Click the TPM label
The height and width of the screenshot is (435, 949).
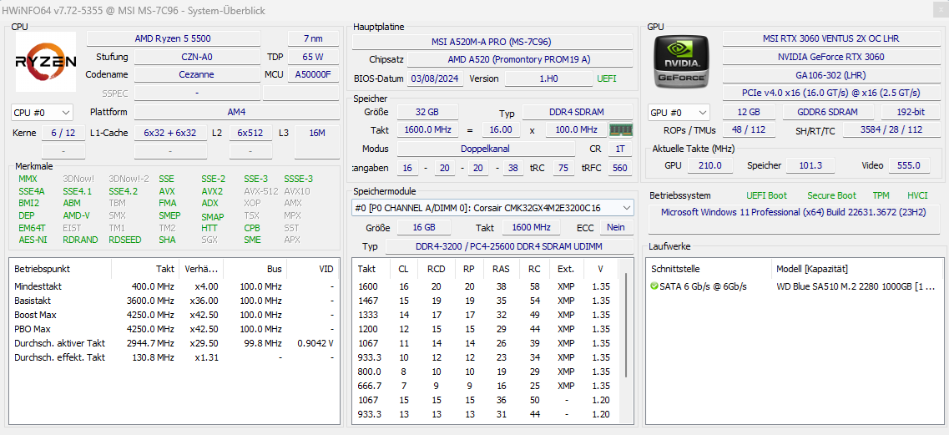pyautogui.click(x=881, y=195)
